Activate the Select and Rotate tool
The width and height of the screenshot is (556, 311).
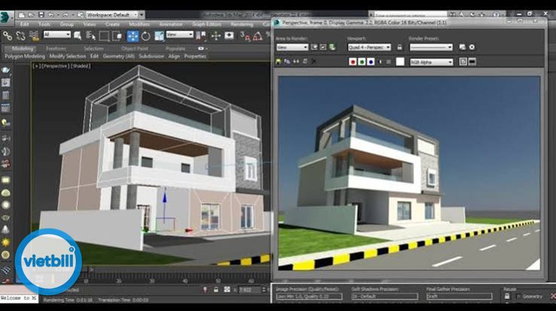point(146,36)
